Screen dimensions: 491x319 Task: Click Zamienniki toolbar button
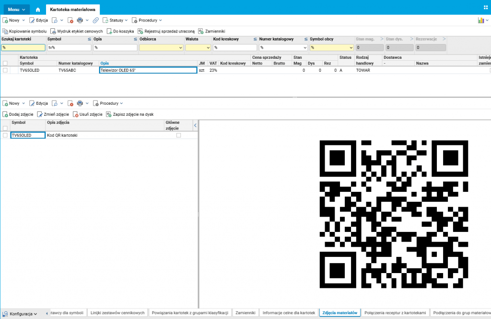pos(211,31)
